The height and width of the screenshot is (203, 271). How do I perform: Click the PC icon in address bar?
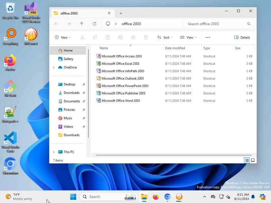coord(108,24)
